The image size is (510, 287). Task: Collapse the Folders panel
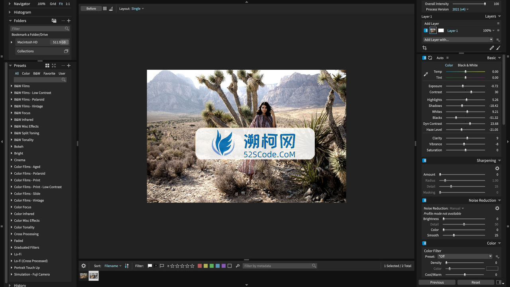10,21
